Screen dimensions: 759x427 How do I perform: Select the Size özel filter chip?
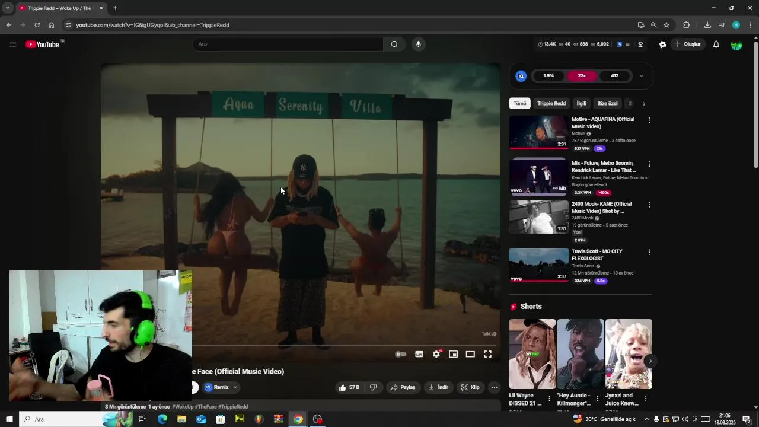click(x=607, y=103)
